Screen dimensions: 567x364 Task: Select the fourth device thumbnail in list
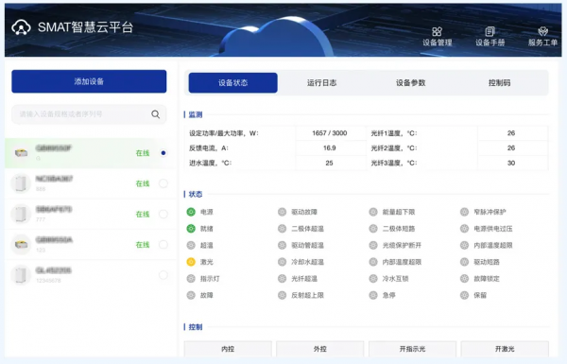(21, 245)
